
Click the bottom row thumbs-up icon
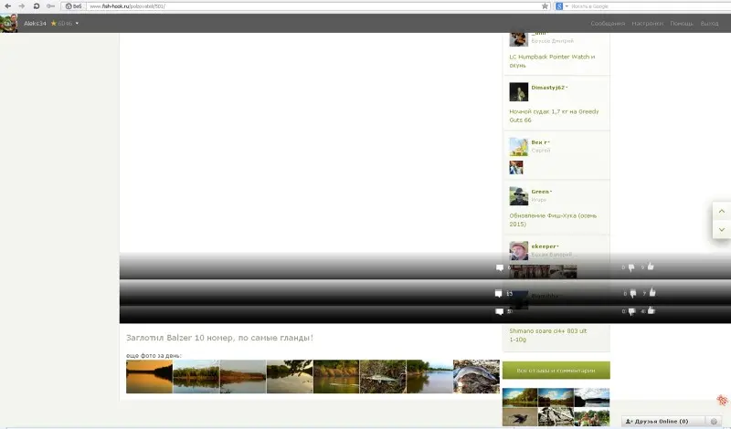click(x=652, y=310)
